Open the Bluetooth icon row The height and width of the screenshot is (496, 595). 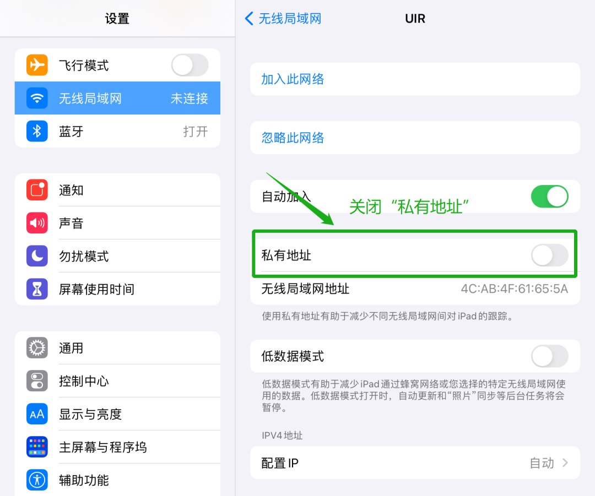coord(117,131)
